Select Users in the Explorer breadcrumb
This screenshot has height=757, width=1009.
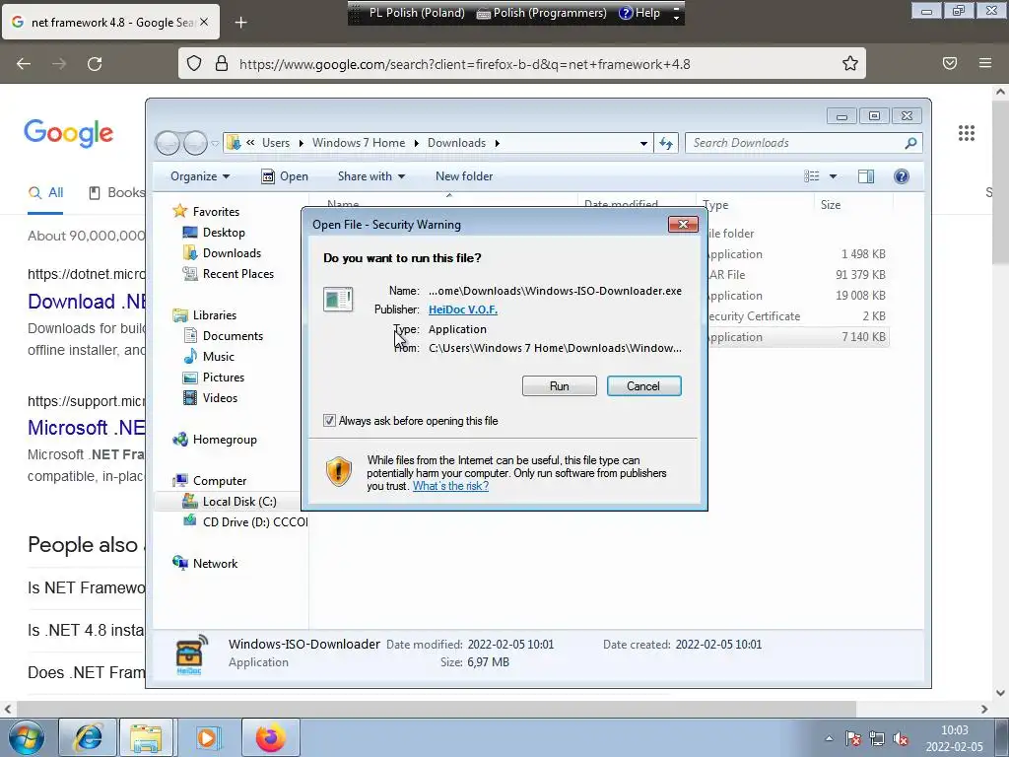276,143
